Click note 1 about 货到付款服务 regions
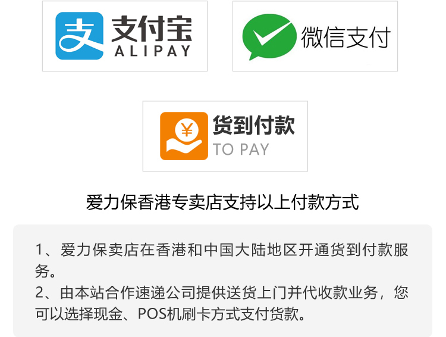Image resolution: width=446 pixels, height=337 pixels. pyautogui.click(x=222, y=260)
